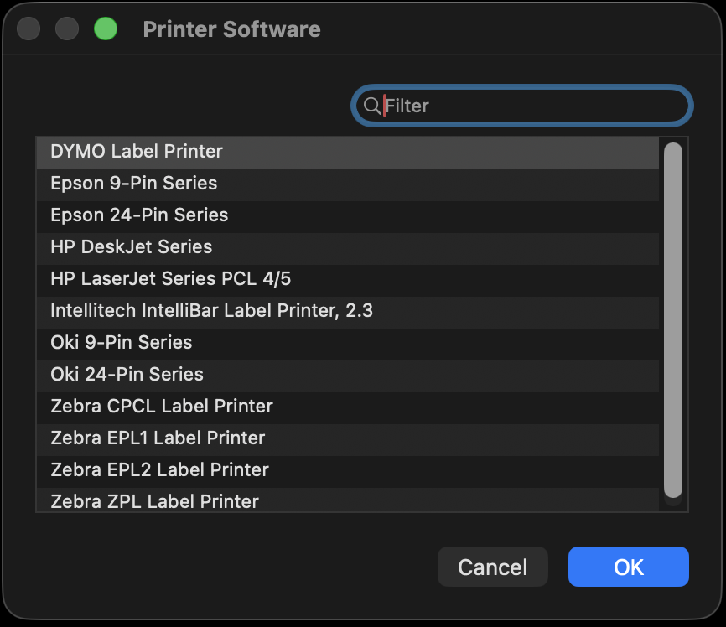The image size is (726, 627).
Task: Click the green zoom window button
Action: (106, 29)
